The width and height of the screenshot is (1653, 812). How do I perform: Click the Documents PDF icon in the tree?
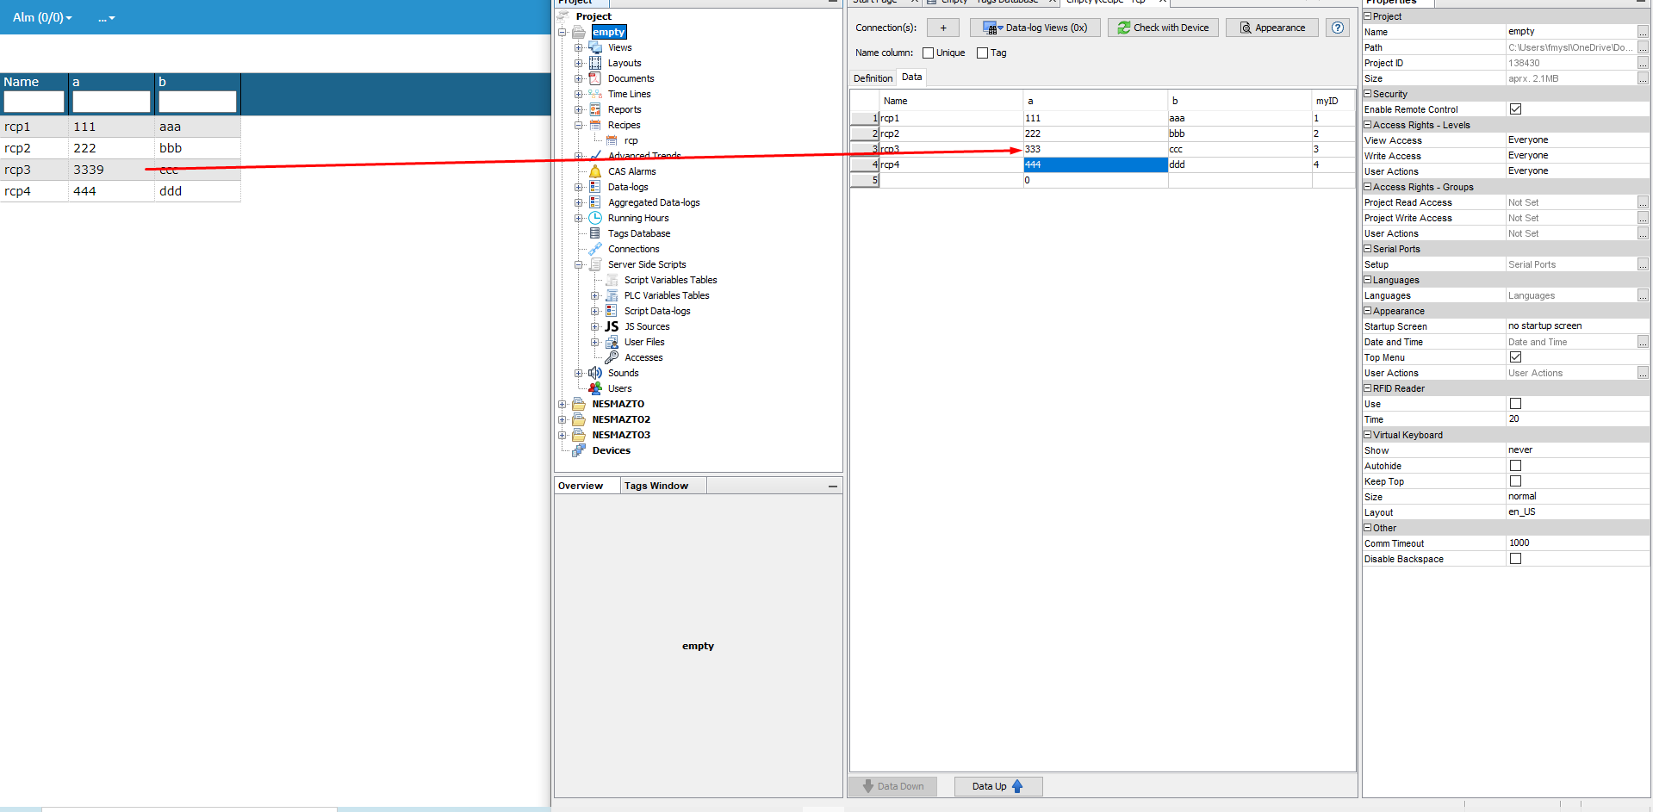coord(595,78)
